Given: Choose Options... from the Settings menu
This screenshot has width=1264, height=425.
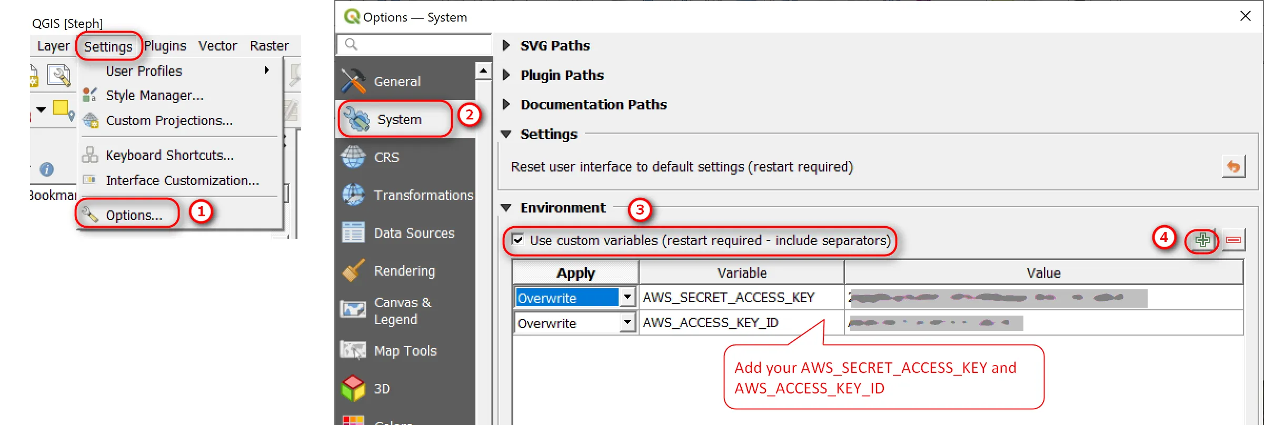Looking at the screenshot, I should (x=134, y=215).
